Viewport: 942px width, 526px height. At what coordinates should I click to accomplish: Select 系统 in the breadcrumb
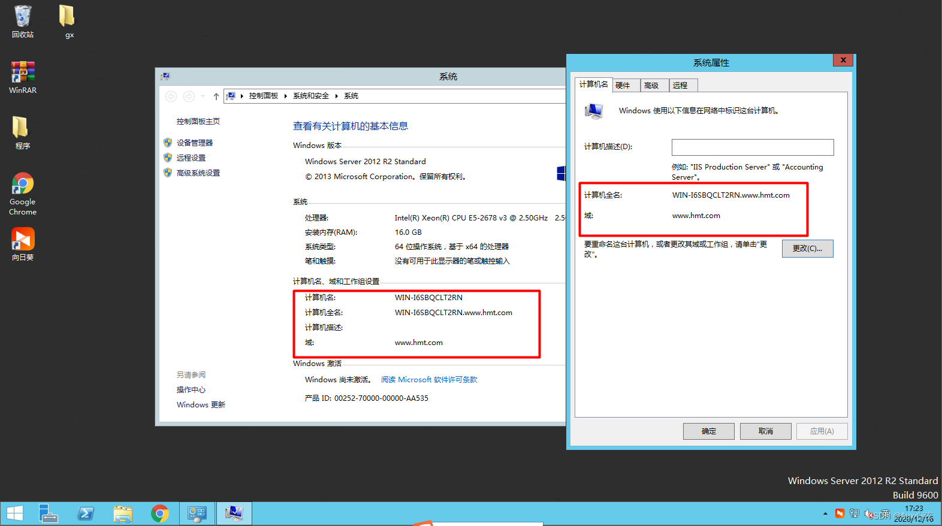[x=351, y=96]
